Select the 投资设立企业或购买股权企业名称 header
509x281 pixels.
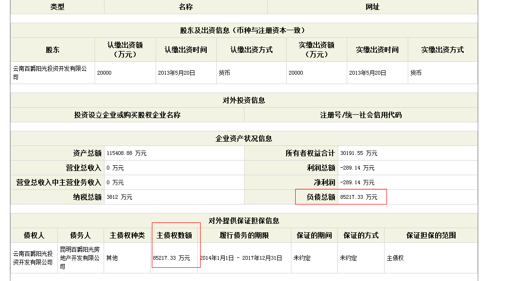click(127, 115)
